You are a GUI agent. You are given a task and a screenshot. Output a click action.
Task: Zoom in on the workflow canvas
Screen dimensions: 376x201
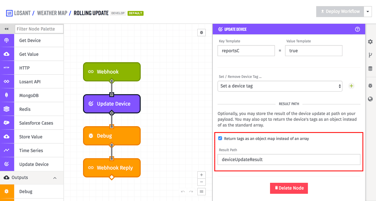pos(201,175)
